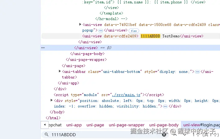This screenshot has height=139, width=220.
Task: Select uni-page-body in the breadcrumb bar
Action: (x=164, y=125)
